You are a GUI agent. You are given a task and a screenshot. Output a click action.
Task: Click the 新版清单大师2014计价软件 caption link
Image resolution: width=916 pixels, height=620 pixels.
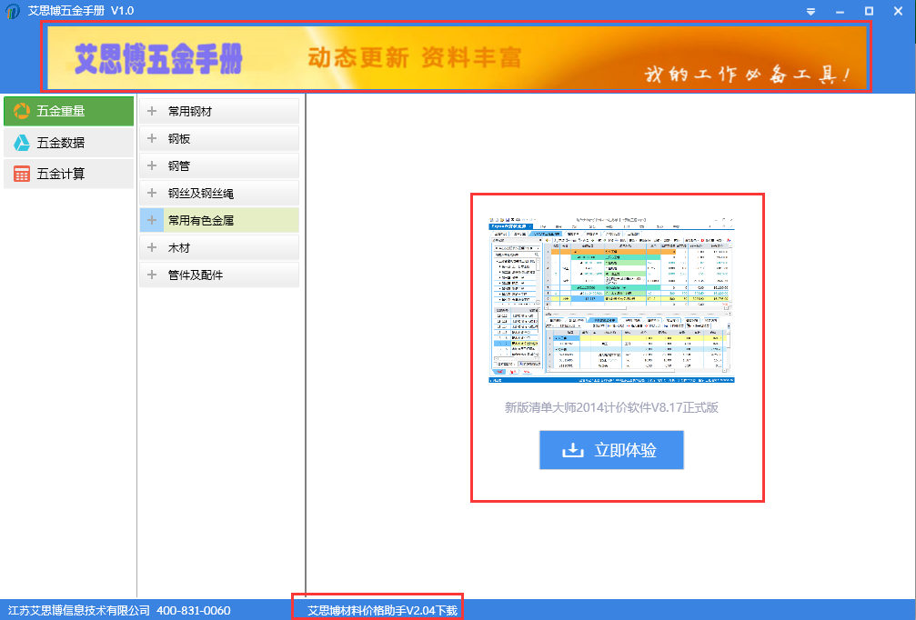611,407
